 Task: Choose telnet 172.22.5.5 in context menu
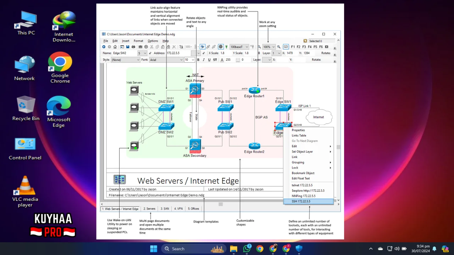pyautogui.click(x=308, y=185)
